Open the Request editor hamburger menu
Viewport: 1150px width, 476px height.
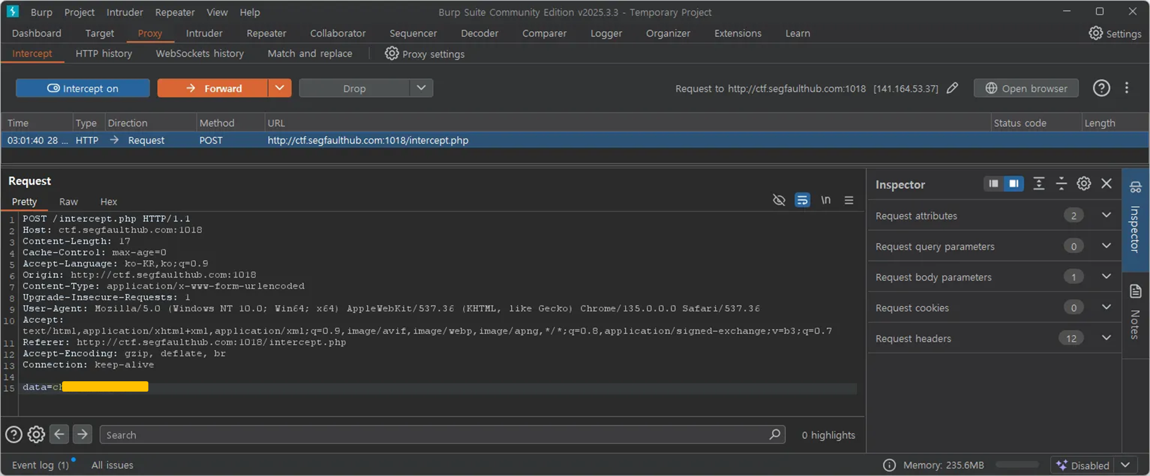coord(849,200)
